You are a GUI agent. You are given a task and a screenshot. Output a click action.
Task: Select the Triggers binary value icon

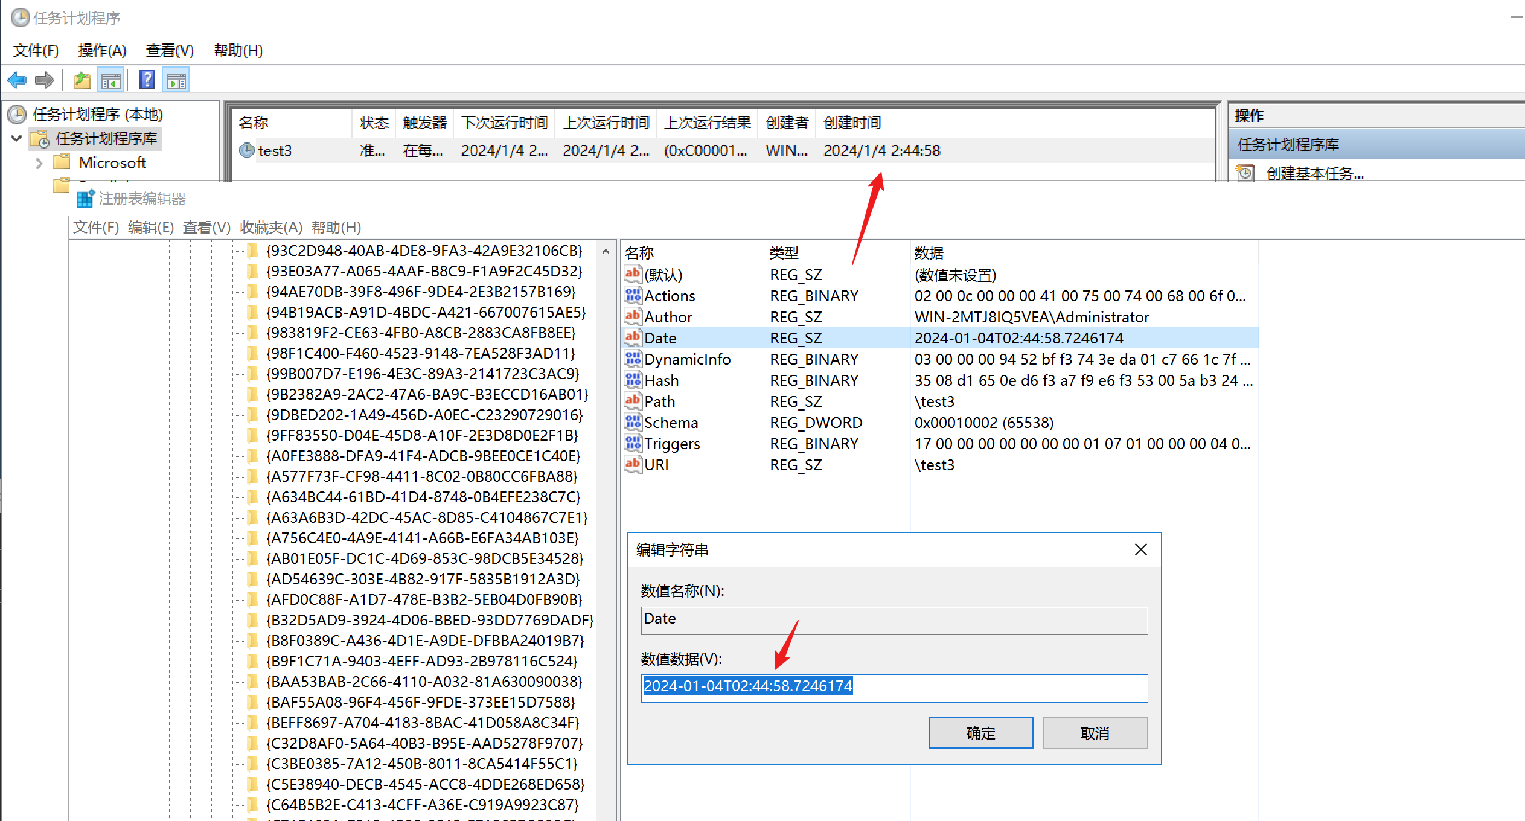pos(633,444)
